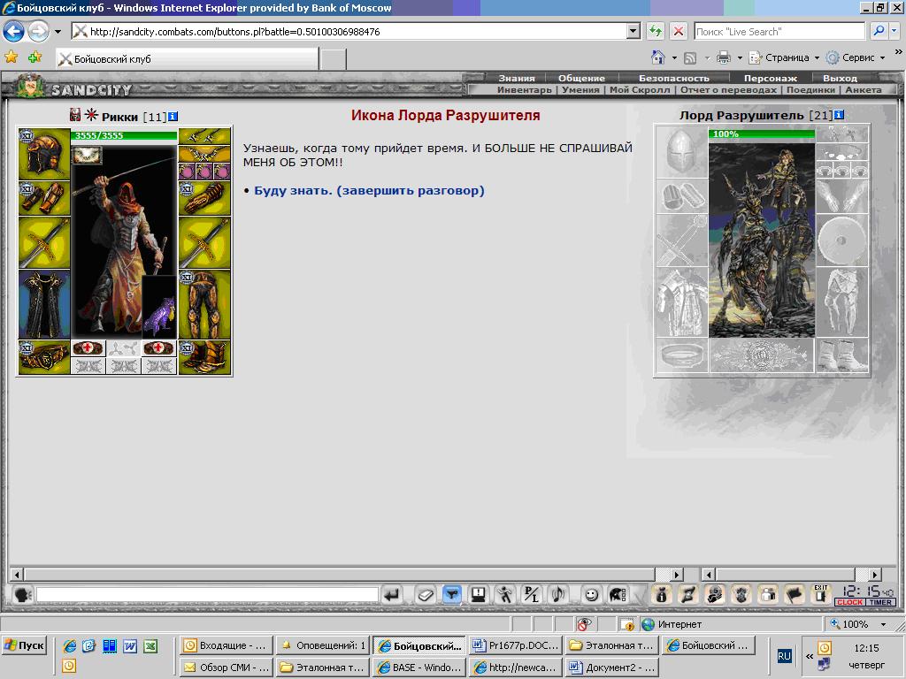Screen dimensions: 906x679
Task: Expand recent pages dropdown next to Forward
Action: click(58, 31)
